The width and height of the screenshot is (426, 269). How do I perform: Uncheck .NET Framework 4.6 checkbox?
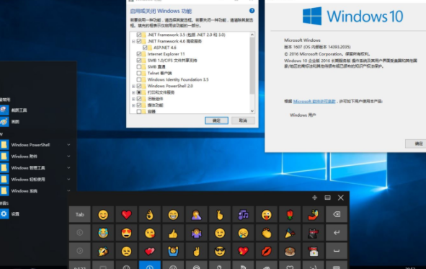pyautogui.click(x=139, y=41)
